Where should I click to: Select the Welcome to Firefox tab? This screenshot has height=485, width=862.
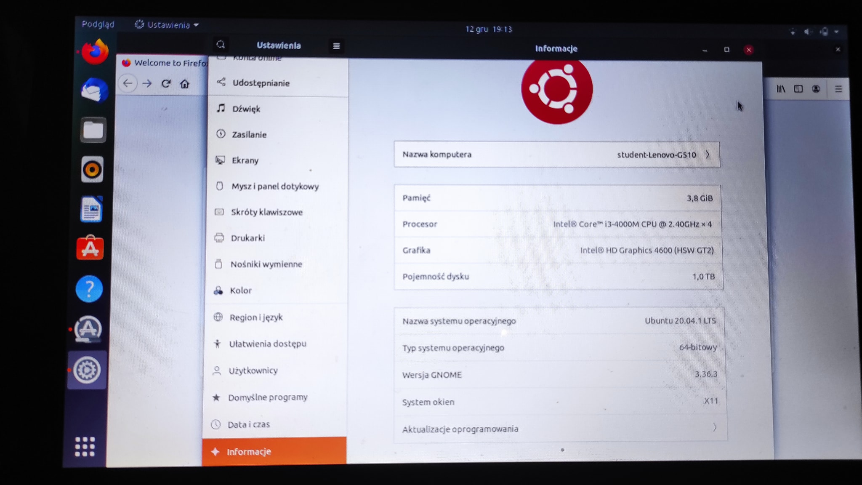pyautogui.click(x=164, y=63)
